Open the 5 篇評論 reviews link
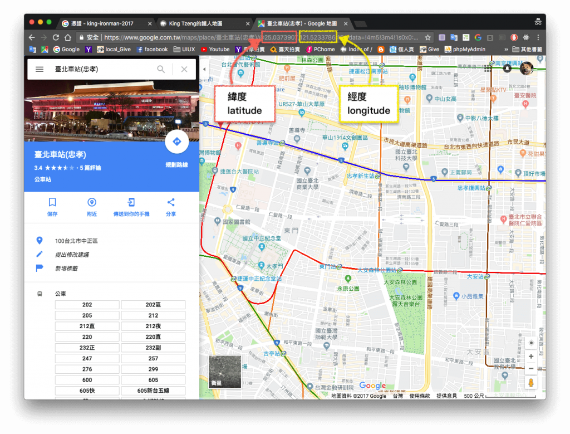 coord(91,168)
